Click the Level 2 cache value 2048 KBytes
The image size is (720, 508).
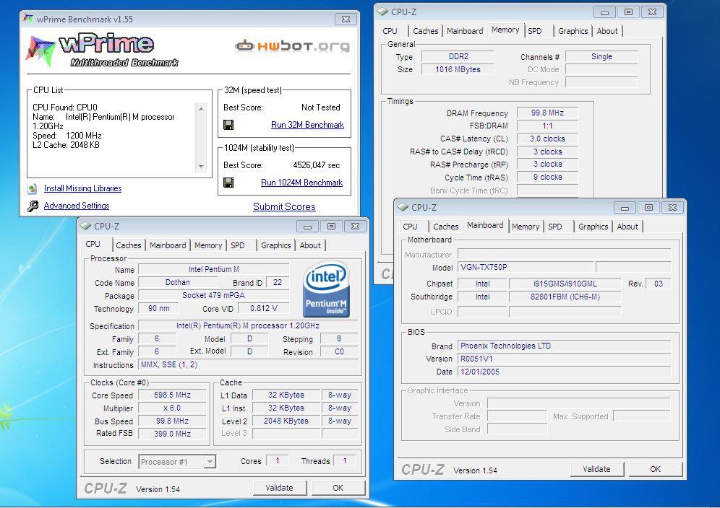(x=286, y=421)
